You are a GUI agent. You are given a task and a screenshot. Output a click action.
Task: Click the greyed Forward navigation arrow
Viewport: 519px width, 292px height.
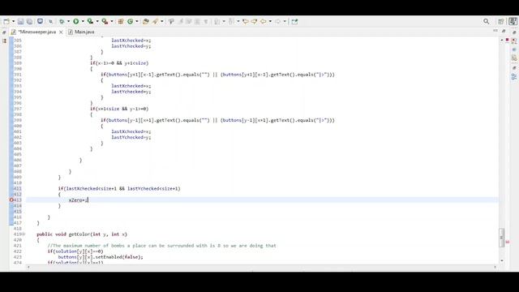277,22
